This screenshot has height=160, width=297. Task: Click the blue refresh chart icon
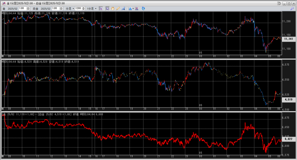[143, 9]
